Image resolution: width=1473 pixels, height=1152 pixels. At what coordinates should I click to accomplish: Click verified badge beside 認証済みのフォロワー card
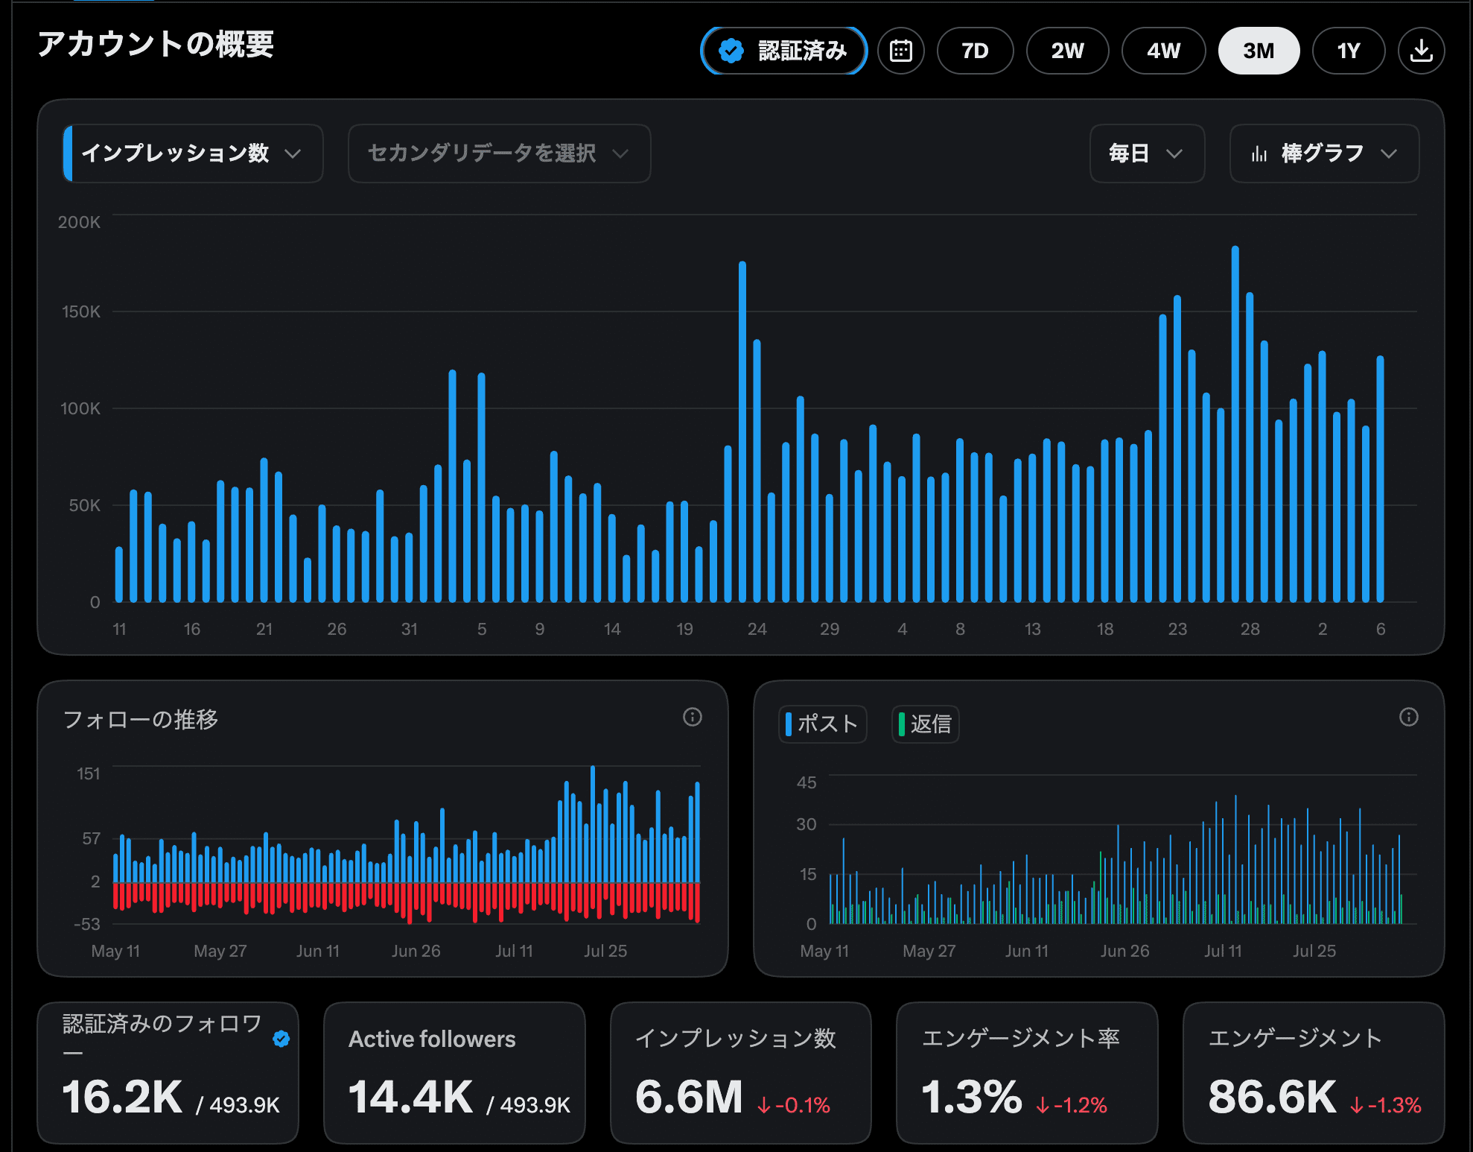point(281,1039)
